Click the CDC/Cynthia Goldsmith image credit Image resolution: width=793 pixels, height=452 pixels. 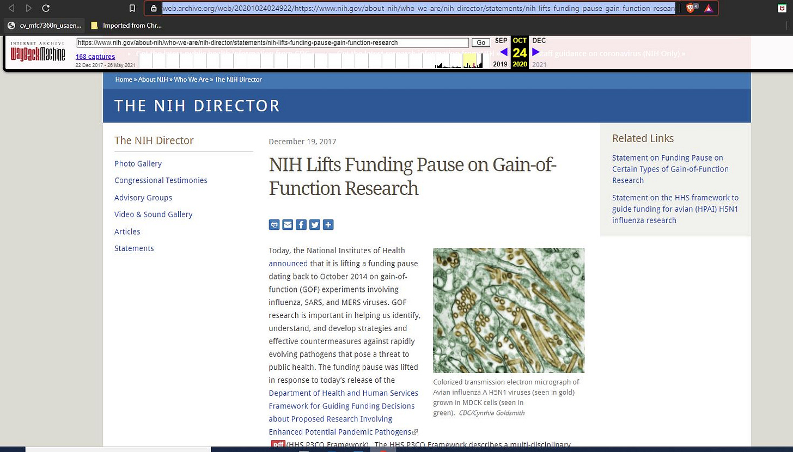coord(492,413)
